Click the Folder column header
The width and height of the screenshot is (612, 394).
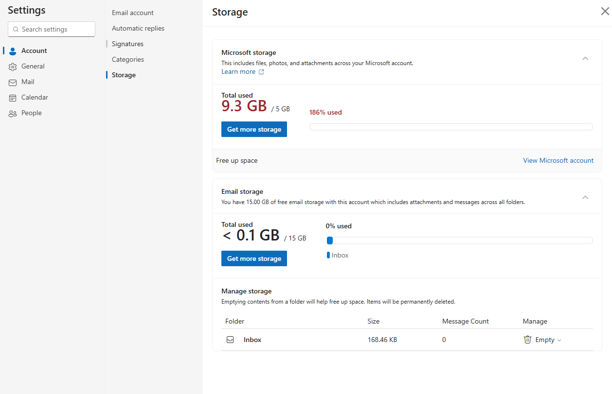[x=235, y=321]
